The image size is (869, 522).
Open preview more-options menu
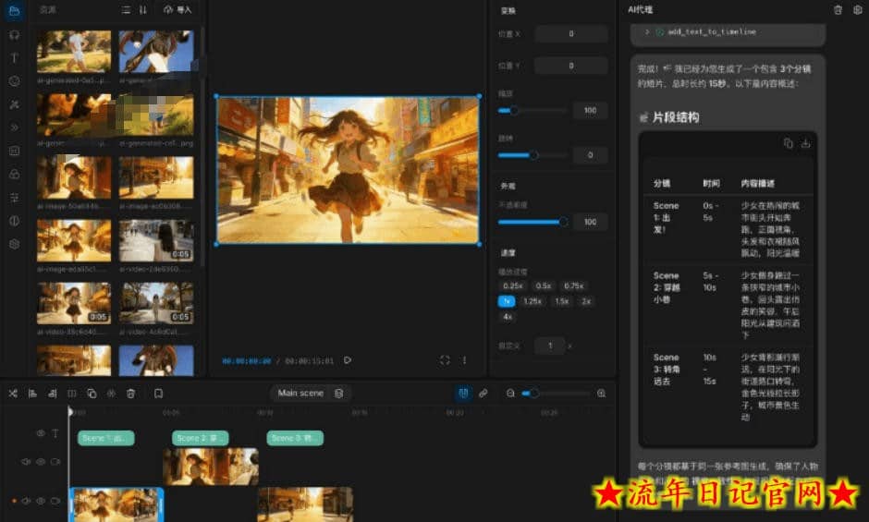[x=464, y=360]
